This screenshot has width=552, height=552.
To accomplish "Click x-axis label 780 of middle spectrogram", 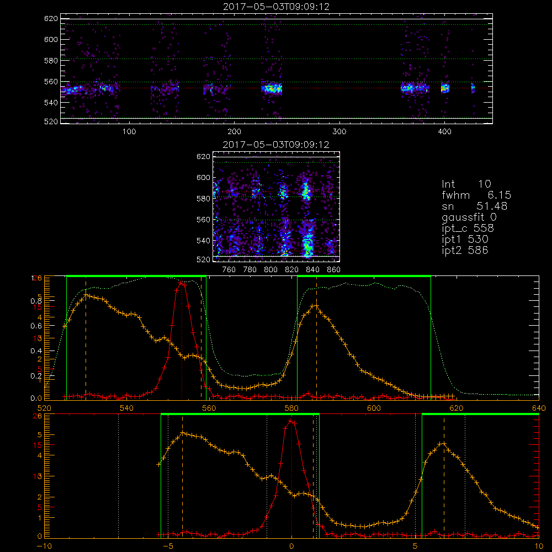I will 250,270.
